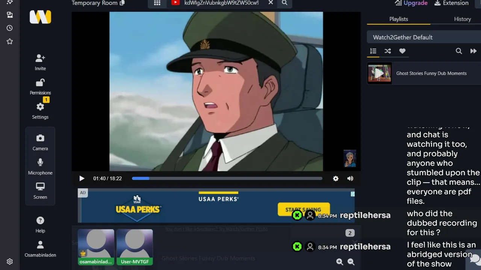Open room Settings gear
The width and height of the screenshot is (481, 270).
tap(40, 111)
